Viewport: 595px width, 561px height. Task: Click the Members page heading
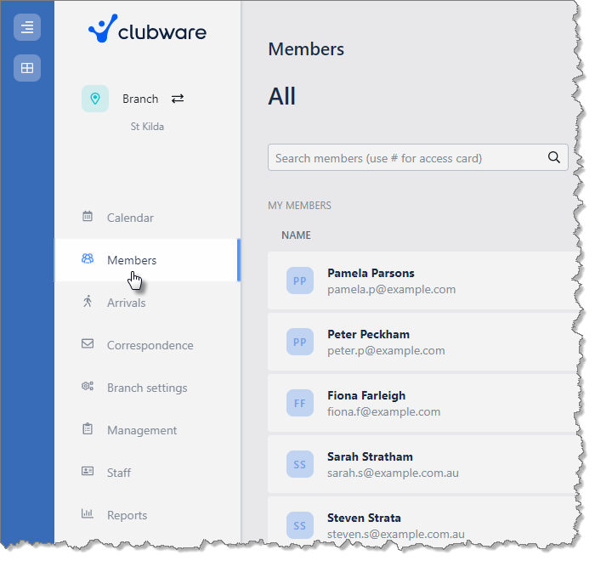click(306, 49)
